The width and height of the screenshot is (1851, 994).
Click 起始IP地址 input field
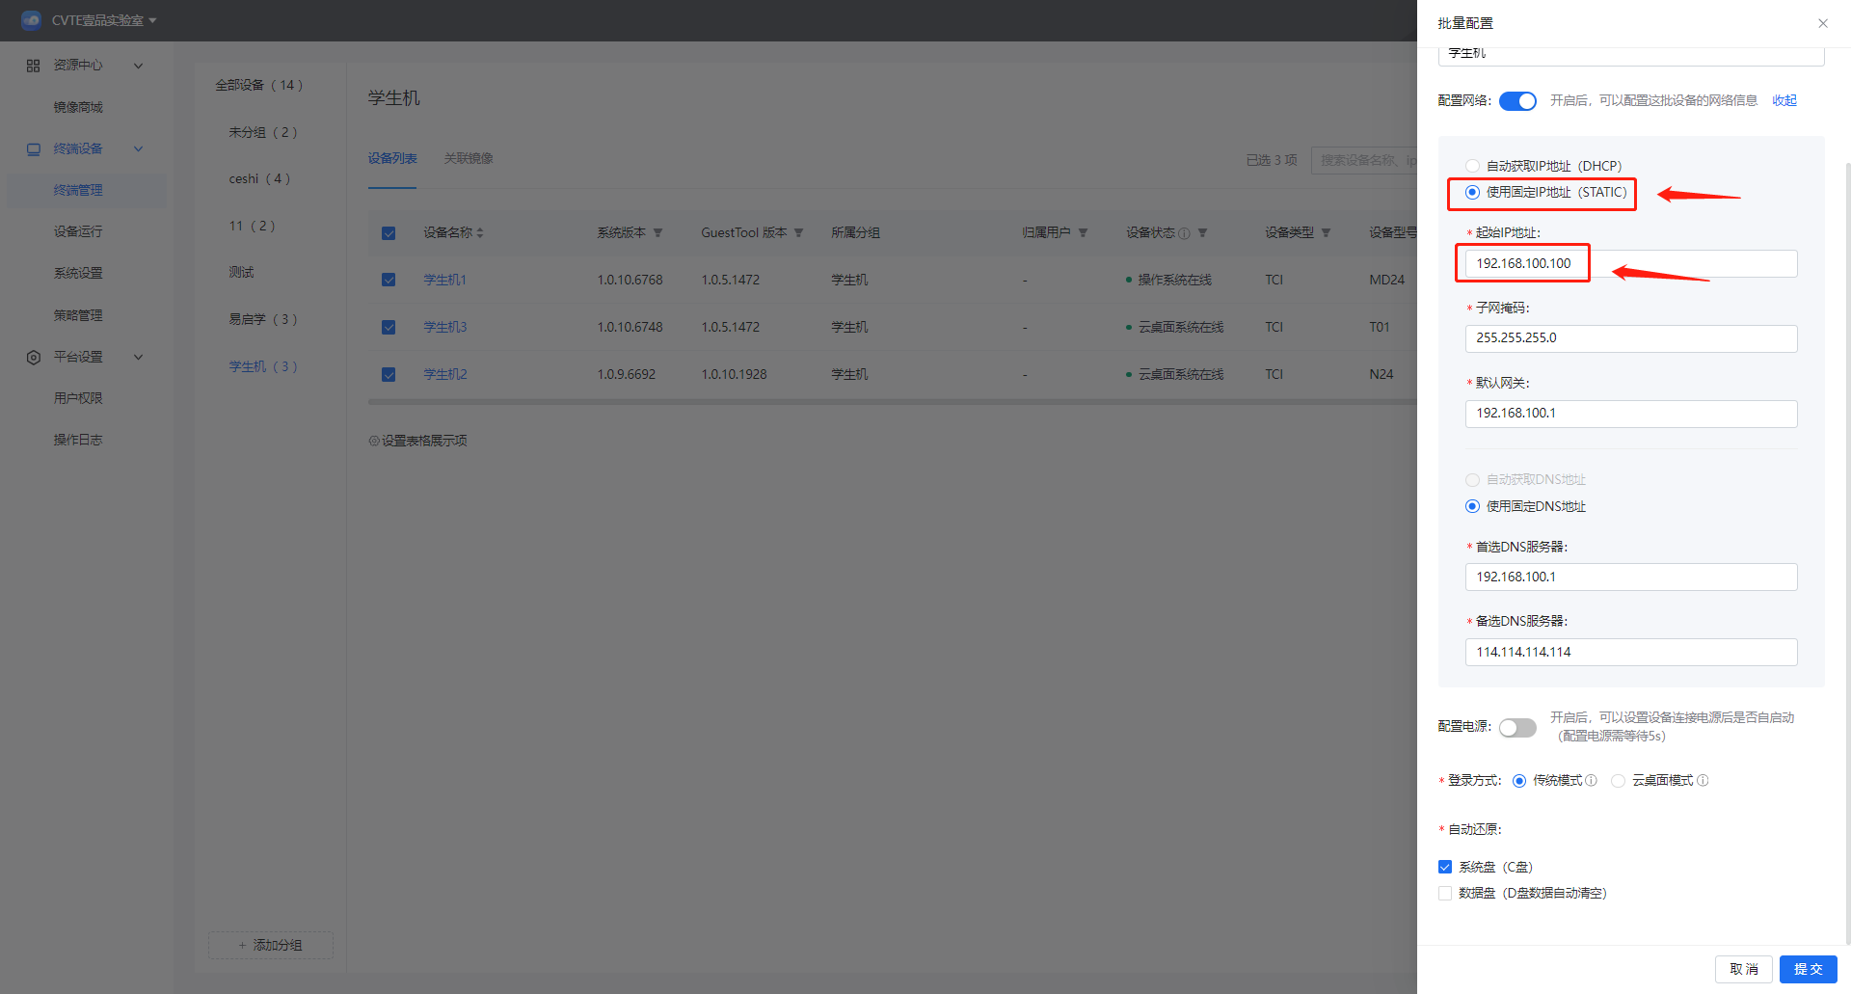1631,263
